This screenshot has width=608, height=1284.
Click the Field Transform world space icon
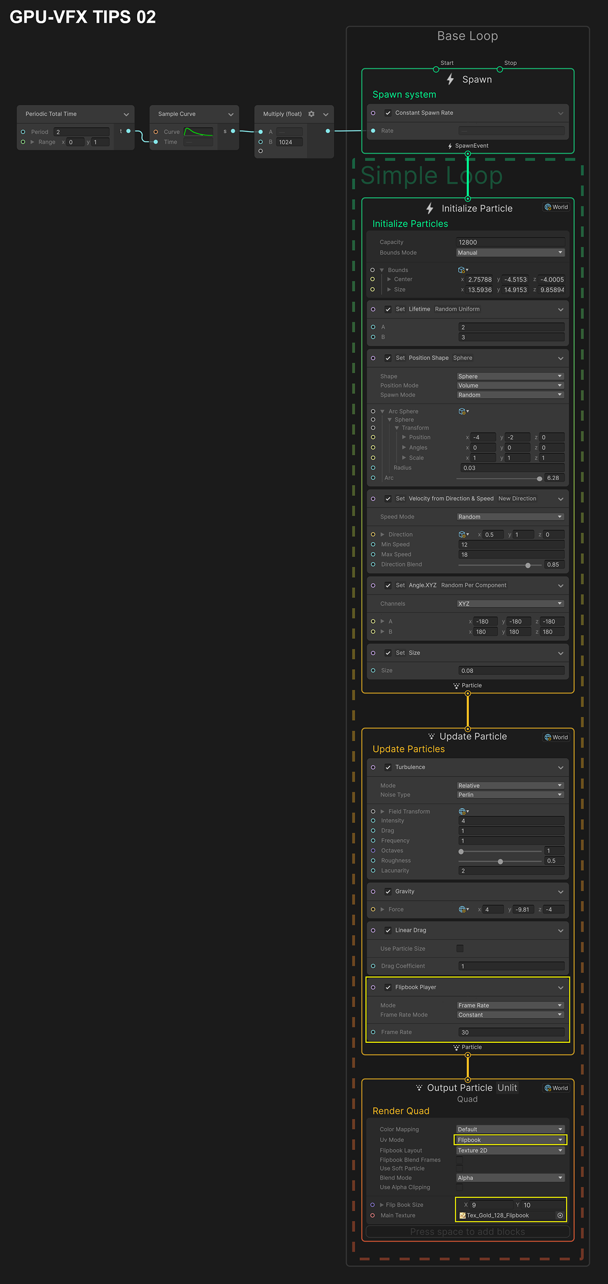pyautogui.click(x=463, y=812)
